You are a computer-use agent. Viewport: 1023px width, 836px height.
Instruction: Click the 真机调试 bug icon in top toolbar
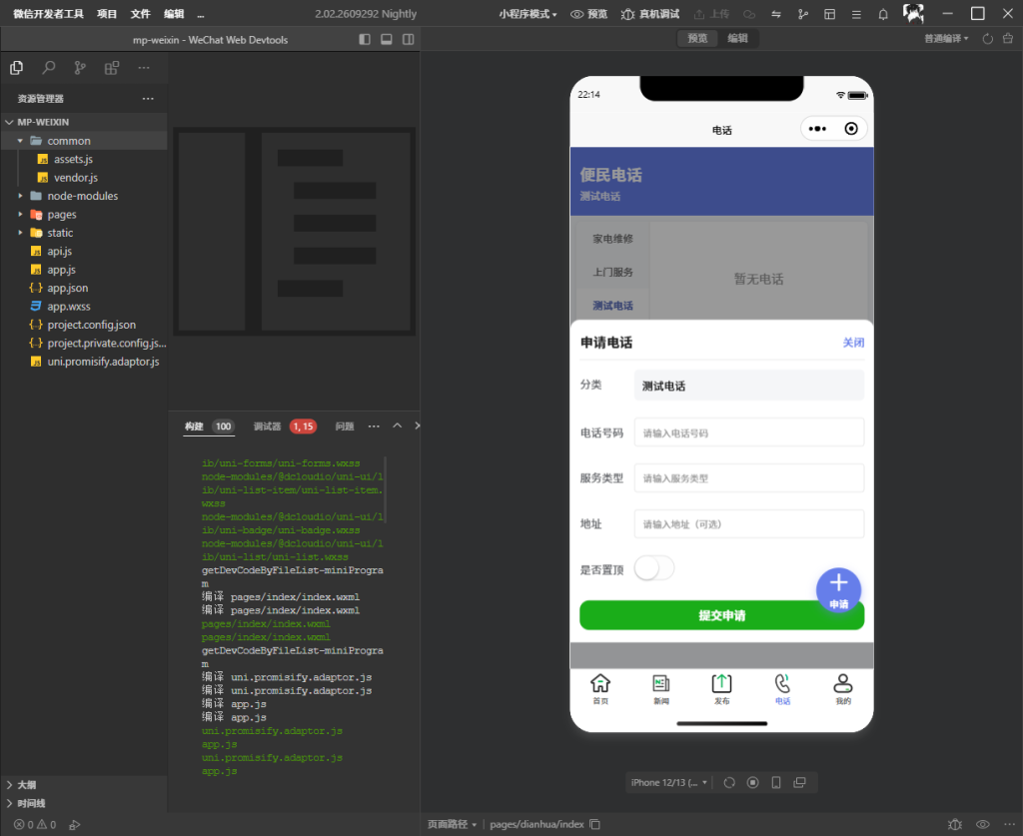(x=627, y=14)
